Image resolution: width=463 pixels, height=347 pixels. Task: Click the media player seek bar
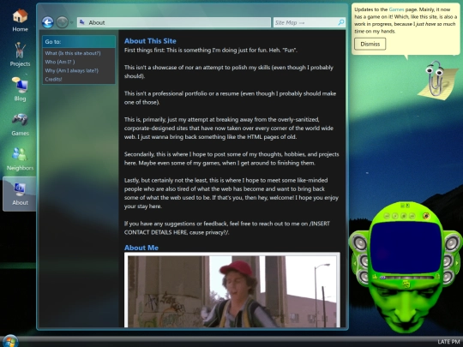407,278
